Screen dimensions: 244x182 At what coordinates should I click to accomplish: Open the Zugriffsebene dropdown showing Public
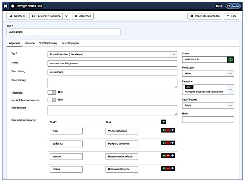tap(208, 106)
